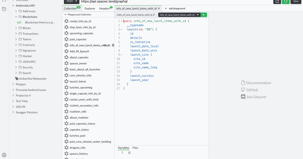Fold the launch_site block at line 9

(x=121, y=55)
